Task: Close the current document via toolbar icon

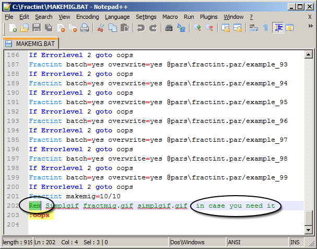Action: [x=61, y=28]
